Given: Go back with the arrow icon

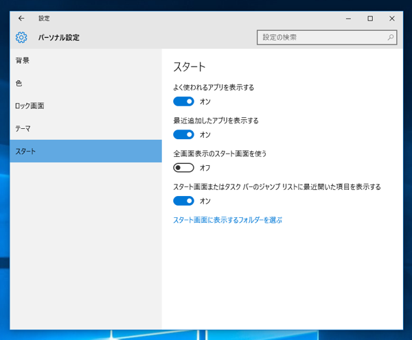Looking at the screenshot, I should pos(21,19).
